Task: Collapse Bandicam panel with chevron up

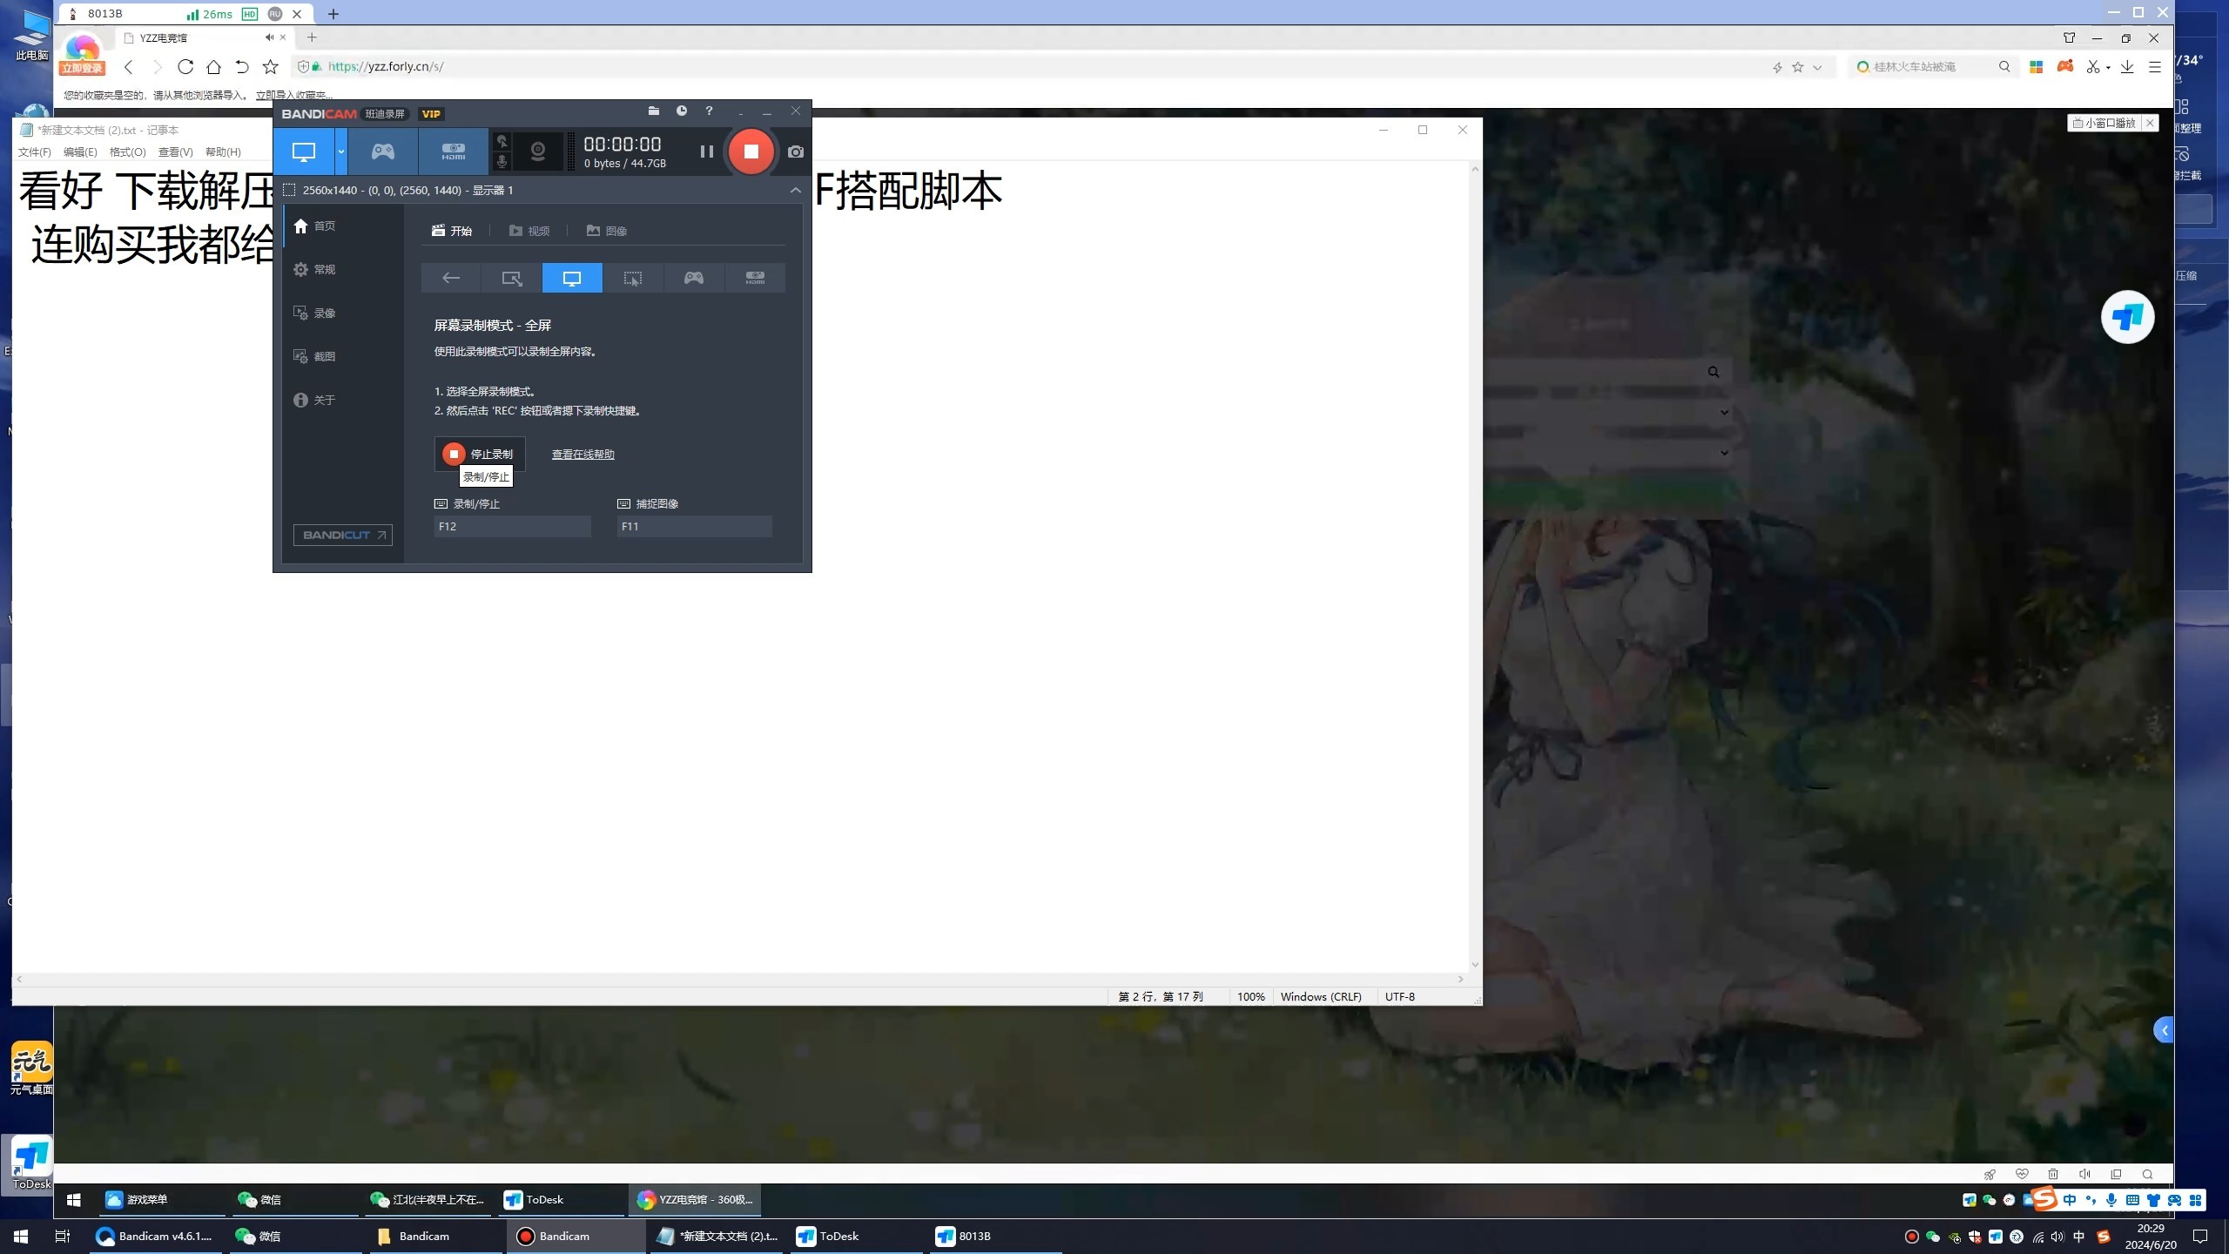Action: [795, 190]
